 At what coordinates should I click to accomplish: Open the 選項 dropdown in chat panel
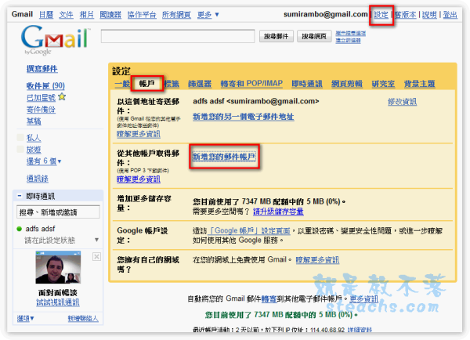[x=26, y=318]
